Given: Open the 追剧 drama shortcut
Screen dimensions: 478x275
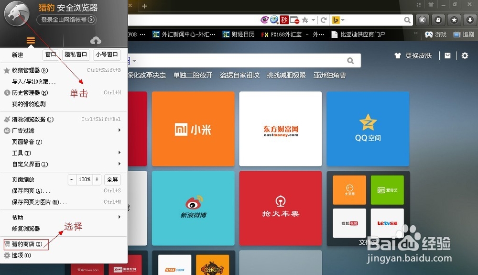Looking at the screenshot, I should (x=464, y=34).
